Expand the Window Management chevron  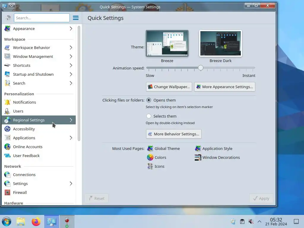click(x=71, y=56)
